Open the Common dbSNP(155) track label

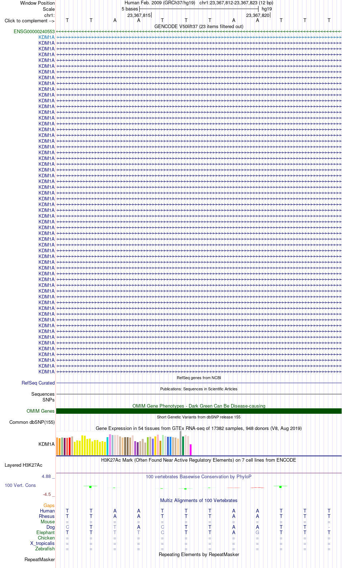point(32,422)
